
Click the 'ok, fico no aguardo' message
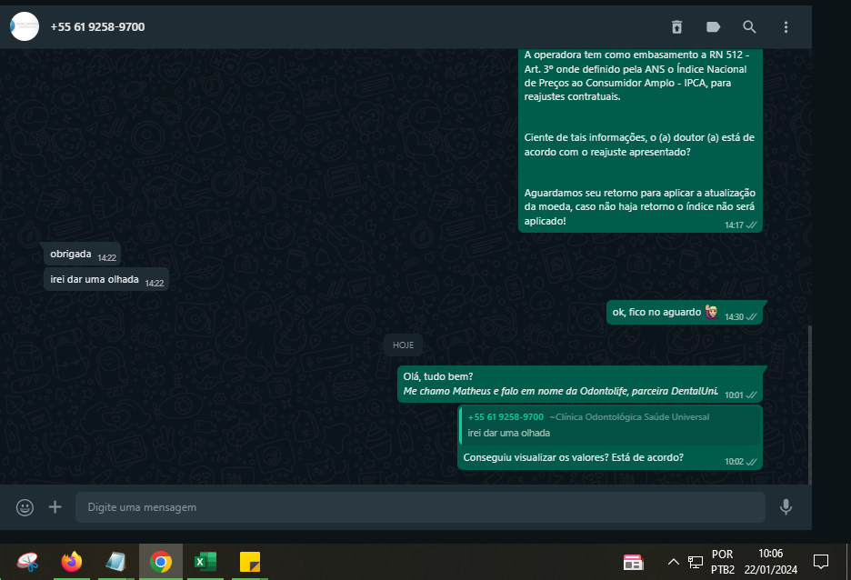tap(685, 313)
